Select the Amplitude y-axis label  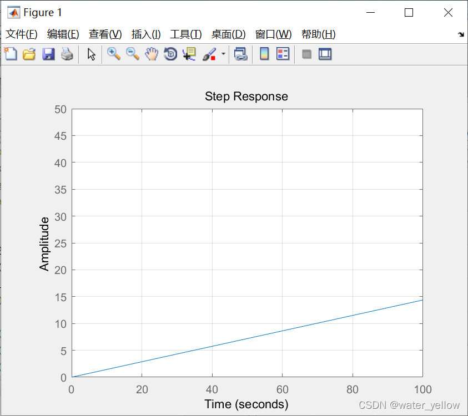click(x=44, y=243)
